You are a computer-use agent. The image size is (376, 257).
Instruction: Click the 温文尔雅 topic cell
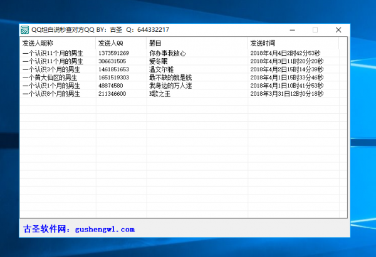point(161,69)
